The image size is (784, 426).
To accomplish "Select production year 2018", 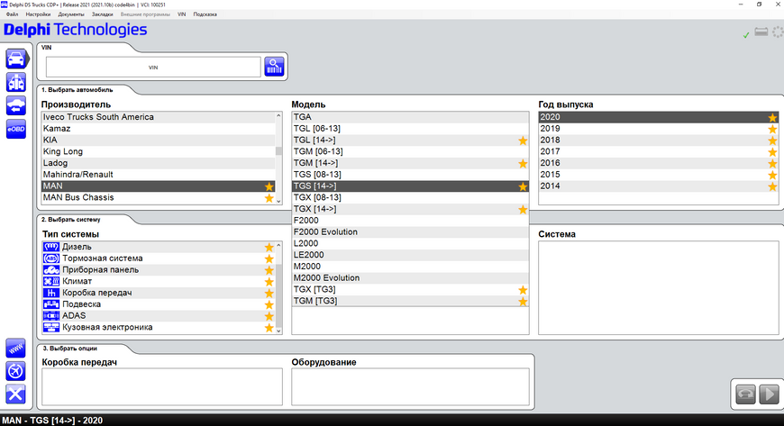I will [x=659, y=140].
